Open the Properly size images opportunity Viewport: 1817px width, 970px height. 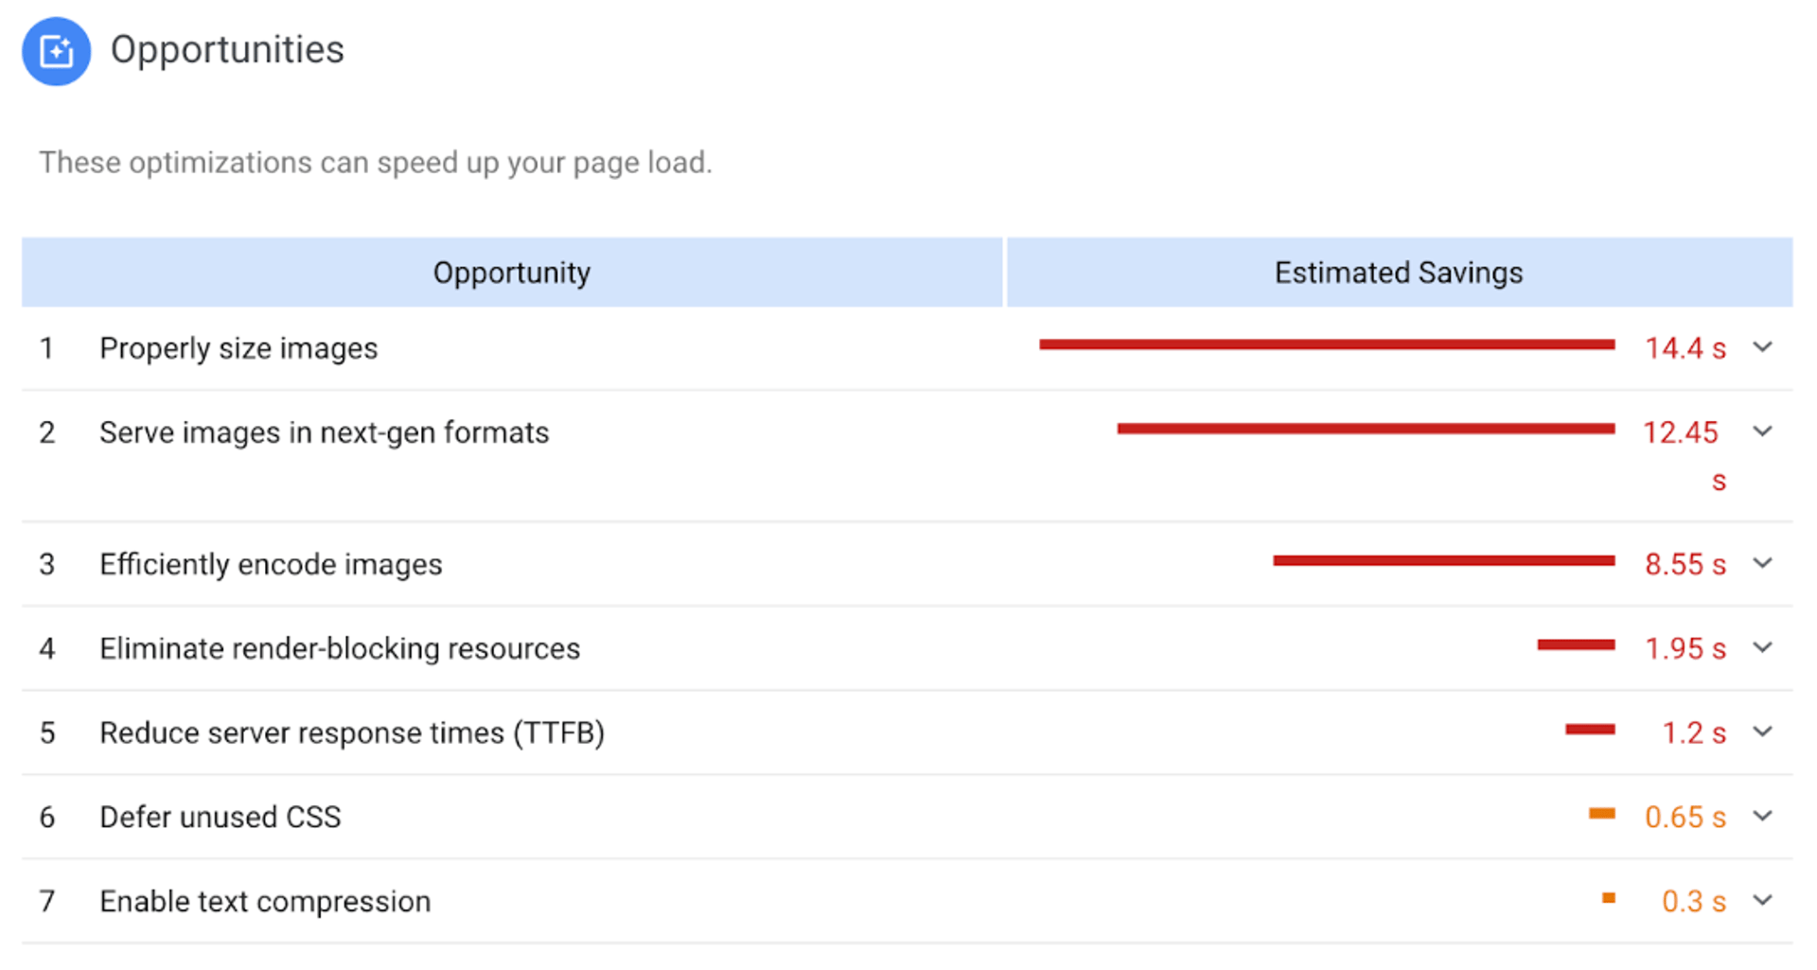238,347
